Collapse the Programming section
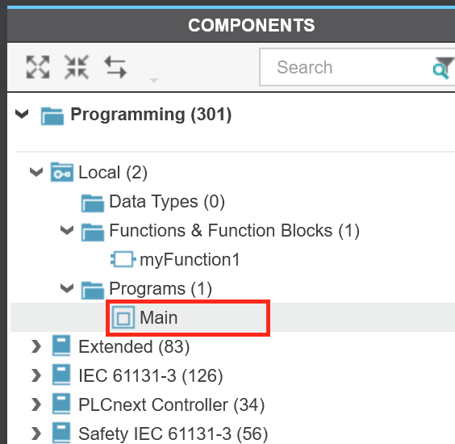The width and height of the screenshot is (455, 444). [x=22, y=114]
